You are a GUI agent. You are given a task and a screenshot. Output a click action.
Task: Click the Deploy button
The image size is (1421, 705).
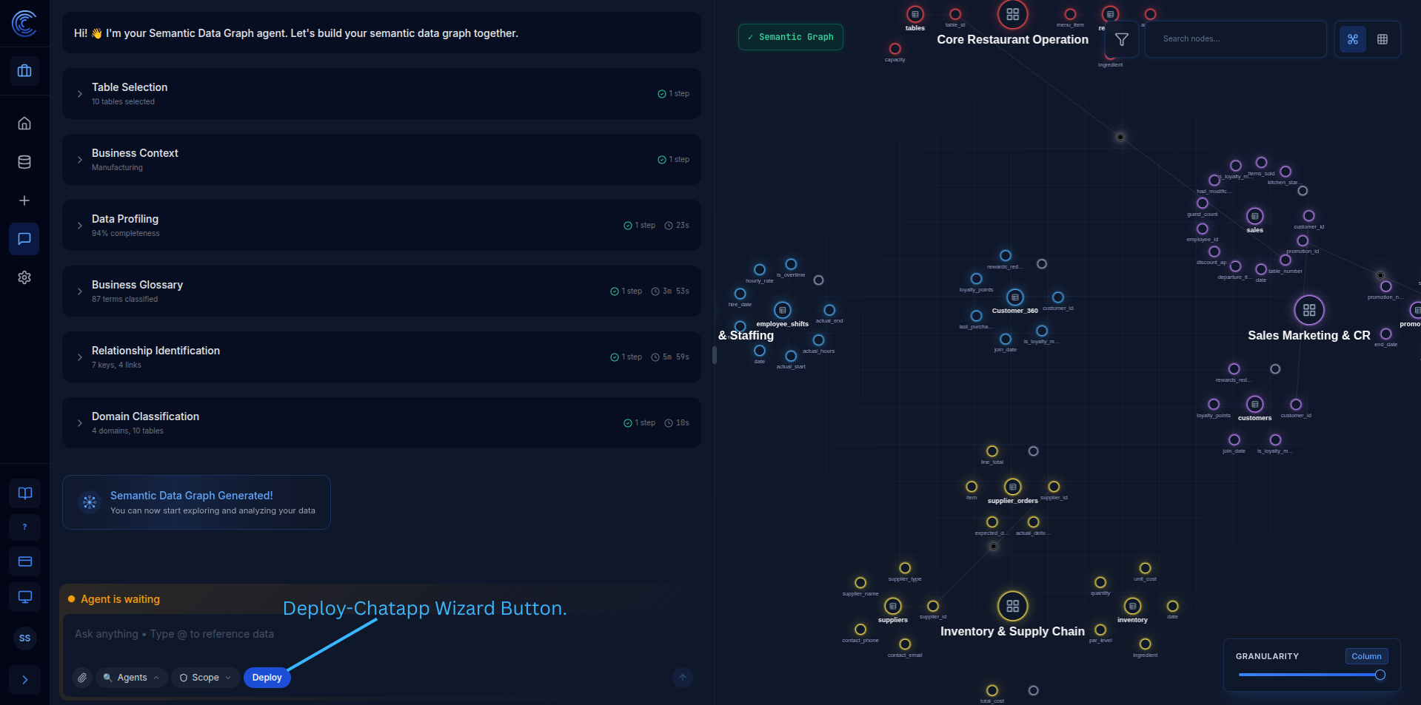(x=267, y=678)
